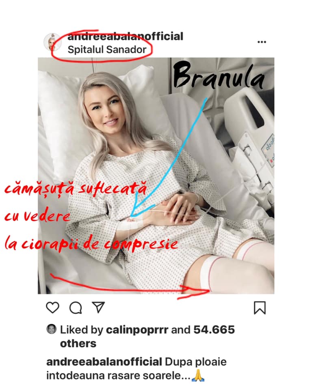Save the post with the bookmark icon
The height and width of the screenshot is (390, 312).
point(260,308)
